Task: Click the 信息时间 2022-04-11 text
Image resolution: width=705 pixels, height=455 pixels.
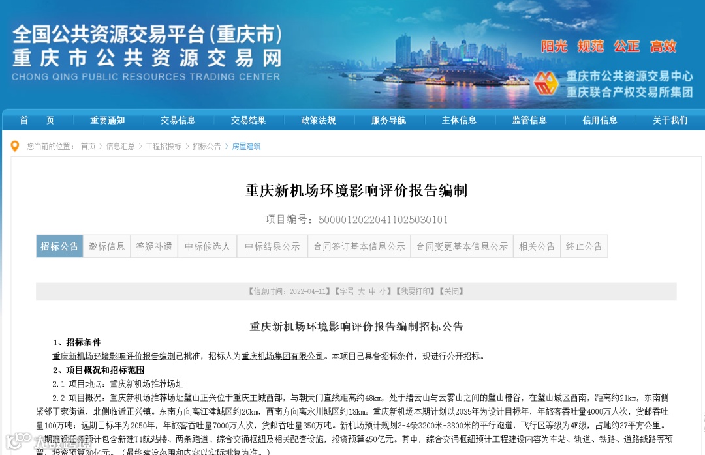Action: 289,291
